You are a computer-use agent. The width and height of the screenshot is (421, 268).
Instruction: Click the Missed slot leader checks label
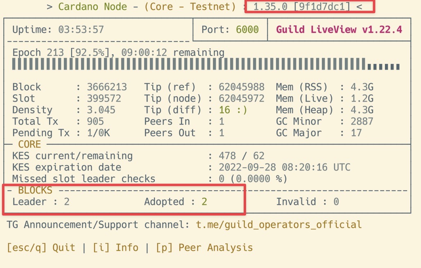[84, 179]
